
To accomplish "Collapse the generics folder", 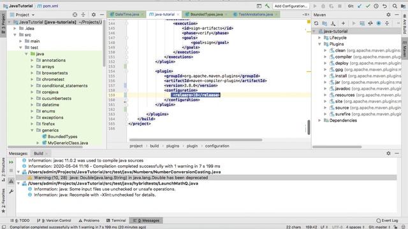I will coord(32,130).
